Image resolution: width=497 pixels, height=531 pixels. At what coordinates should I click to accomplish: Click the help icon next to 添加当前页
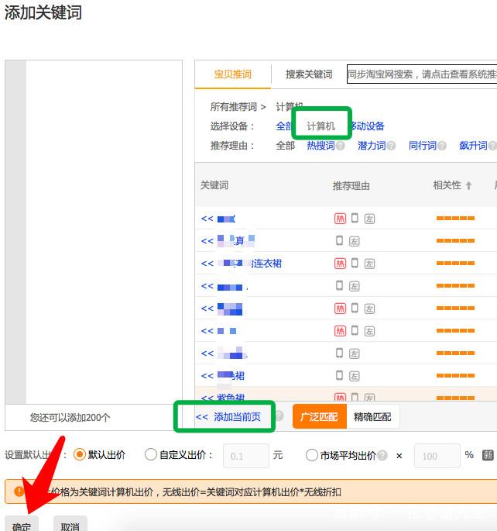pyautogui.click(x=279, y=415)
